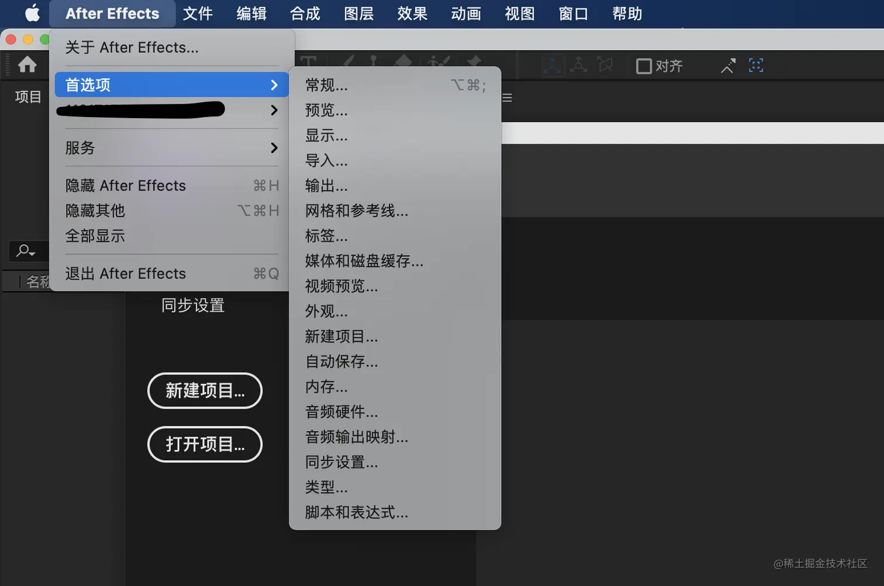This screenshot has width=884, height=586.
Task: Open 导入... preferences
Action: (395, 161)
